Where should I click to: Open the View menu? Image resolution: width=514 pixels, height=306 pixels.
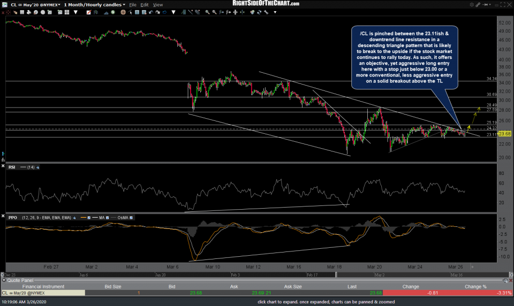pyautogui.click(x=158, y=4)
